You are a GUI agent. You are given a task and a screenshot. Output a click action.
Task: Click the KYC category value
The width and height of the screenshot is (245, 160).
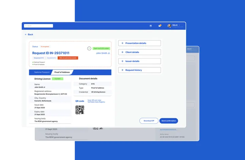[93, 84]
